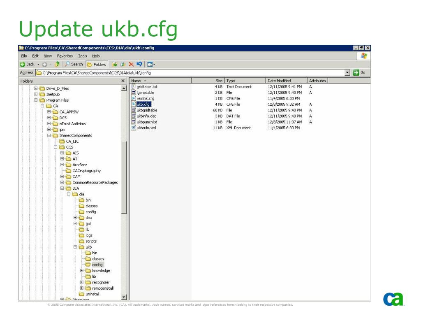
Task: Select the CACryptography folder icon
Action: click(x=69, y=171)
